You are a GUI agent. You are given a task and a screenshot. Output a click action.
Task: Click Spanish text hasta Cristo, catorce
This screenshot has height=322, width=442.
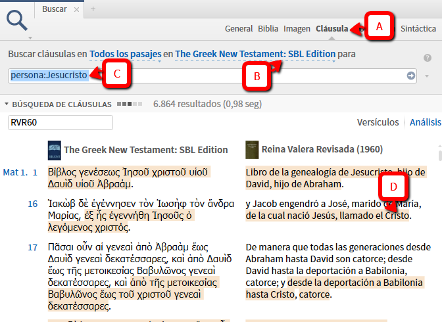tap(287, 294)
